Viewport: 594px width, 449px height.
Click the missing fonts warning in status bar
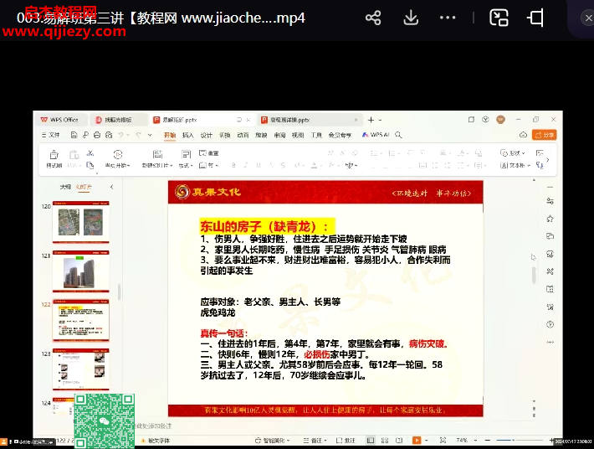point(156,441)
